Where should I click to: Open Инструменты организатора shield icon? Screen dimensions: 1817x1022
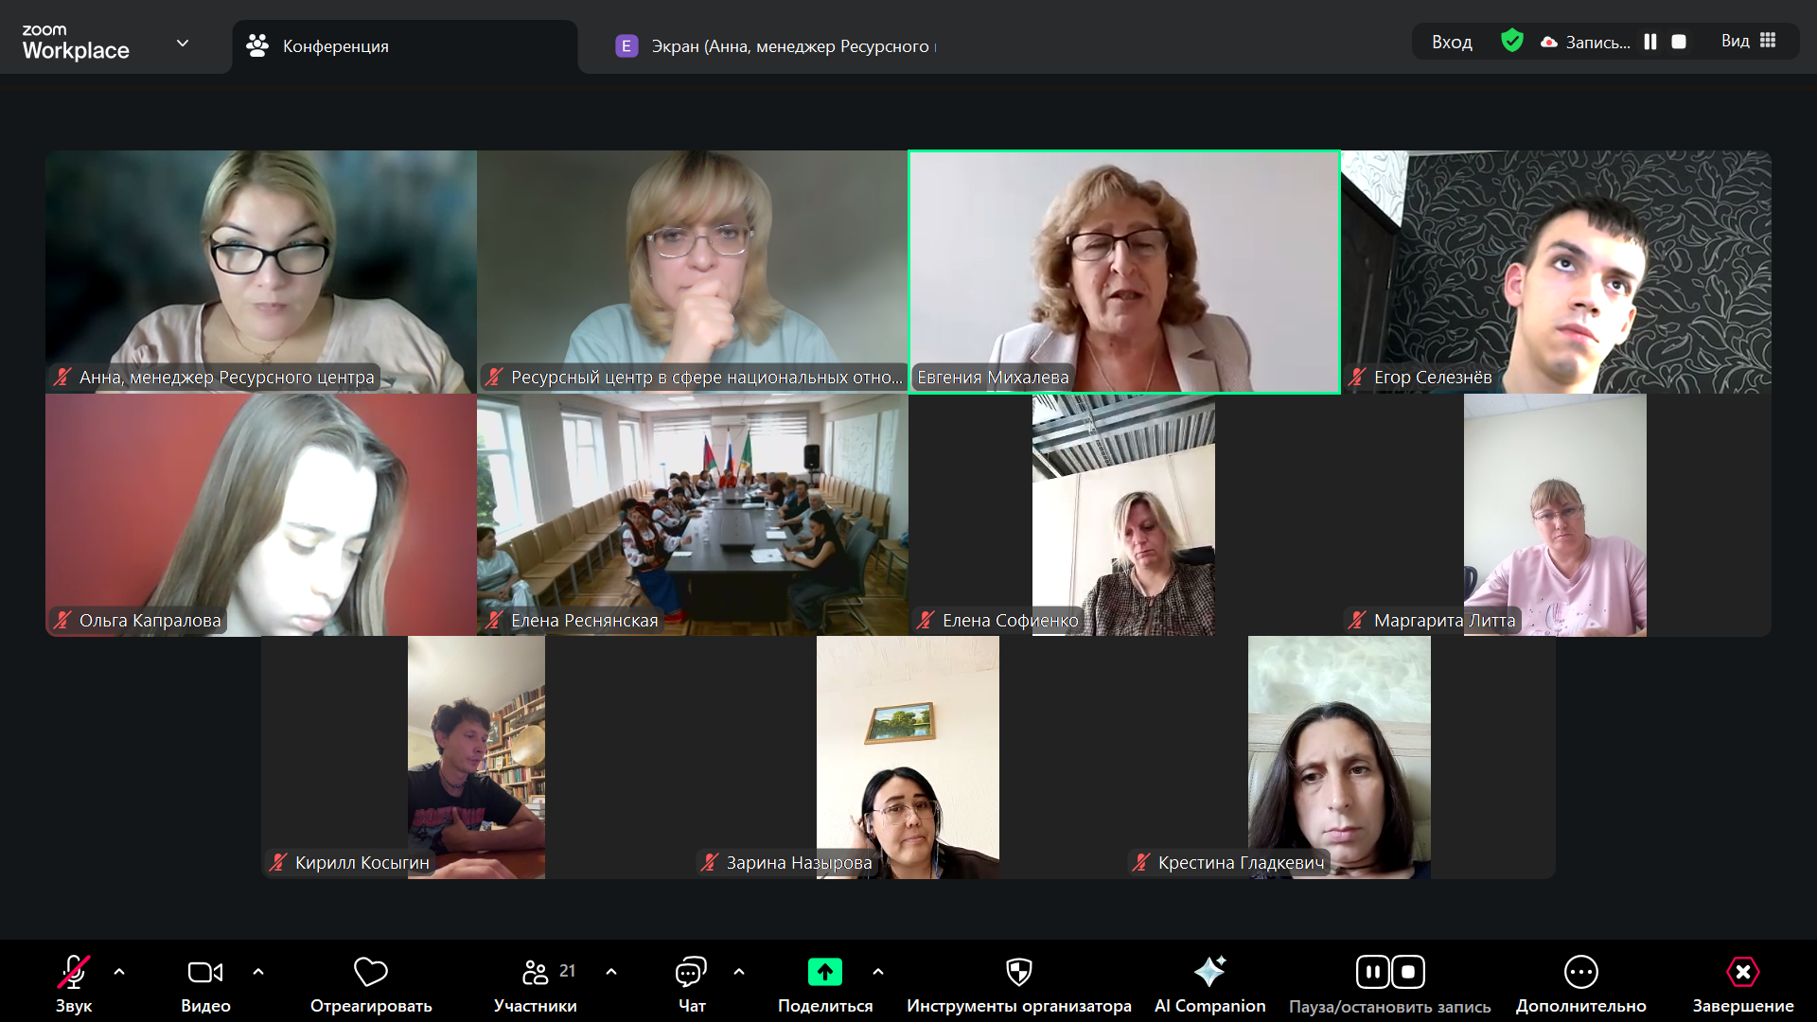pyautogui.click(x=1019, y=972)
